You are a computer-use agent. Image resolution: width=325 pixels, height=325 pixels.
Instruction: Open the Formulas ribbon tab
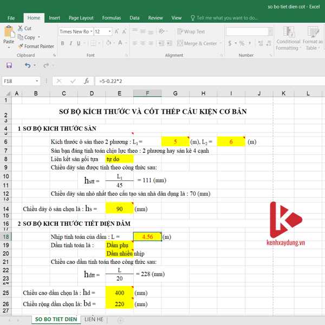coord(112,18)
